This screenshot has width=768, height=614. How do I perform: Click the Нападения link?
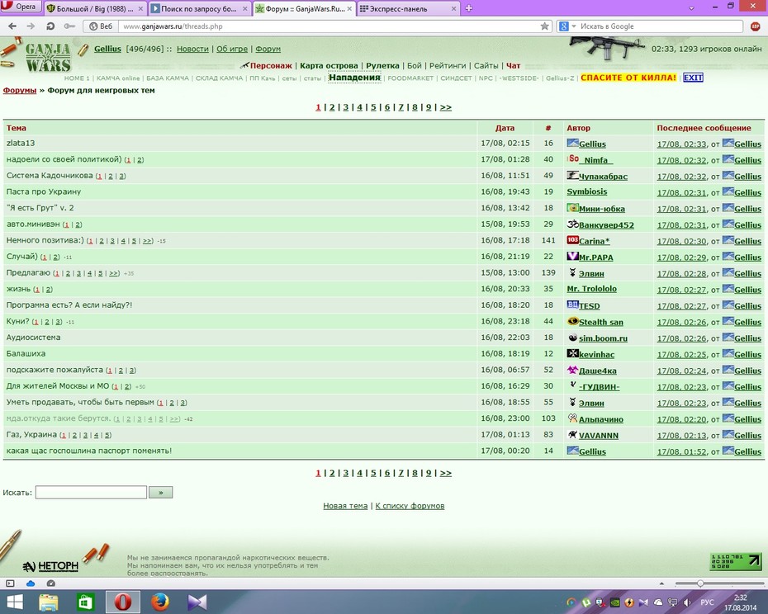click(354, 78)
